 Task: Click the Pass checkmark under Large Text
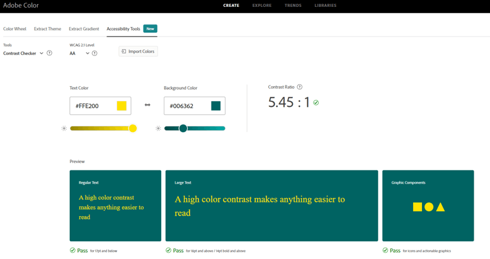coord(168,250)
